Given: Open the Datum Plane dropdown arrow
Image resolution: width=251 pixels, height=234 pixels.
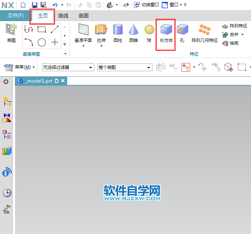Looking at the screenshot, I should pos(83,46).
